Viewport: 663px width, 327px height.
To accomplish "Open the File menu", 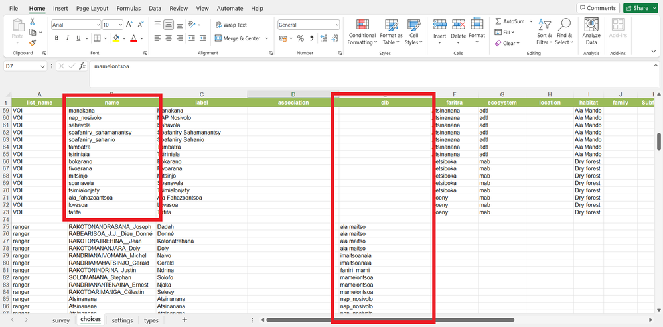I will click(x=13, y=8).
